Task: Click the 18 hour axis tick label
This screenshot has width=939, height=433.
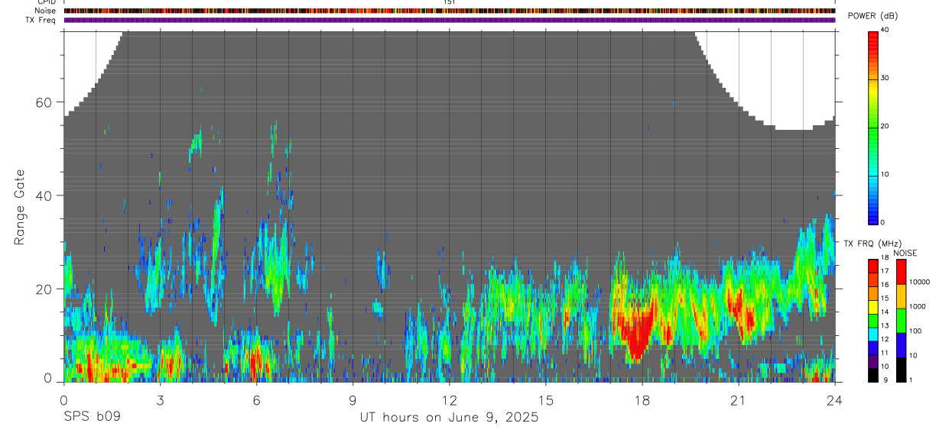Action: click(642, 401)
